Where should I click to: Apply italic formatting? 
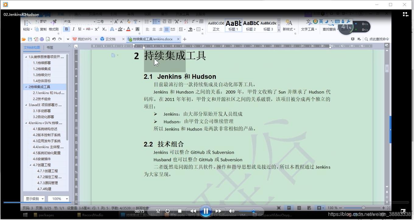73,29
